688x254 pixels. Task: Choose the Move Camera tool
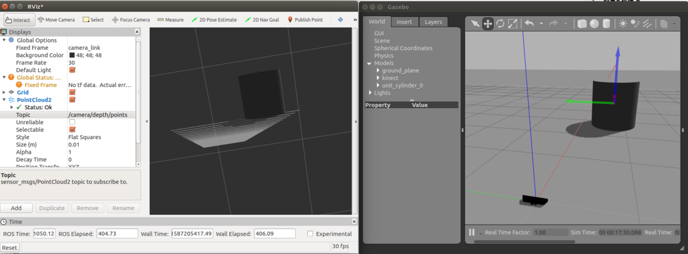point(56,19)
